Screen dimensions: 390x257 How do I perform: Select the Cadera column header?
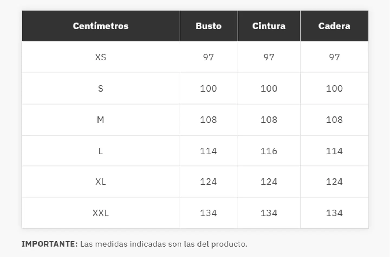click(x=334, y=26)
